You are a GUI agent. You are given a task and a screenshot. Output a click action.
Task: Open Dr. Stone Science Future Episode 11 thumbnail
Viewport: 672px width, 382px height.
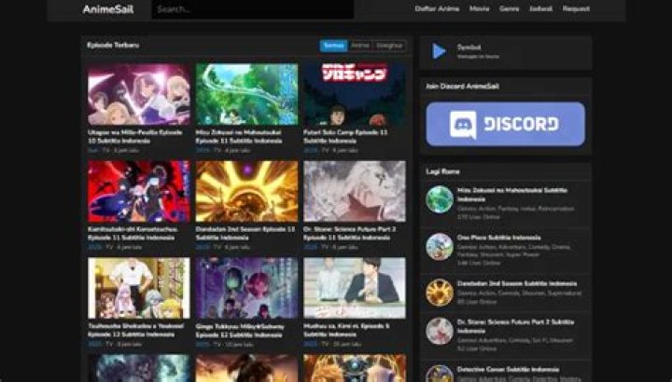[x=355, y=191]
